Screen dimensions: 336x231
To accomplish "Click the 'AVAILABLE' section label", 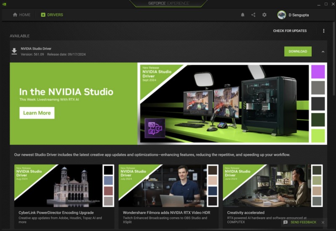I will click(x=19, y=36).
